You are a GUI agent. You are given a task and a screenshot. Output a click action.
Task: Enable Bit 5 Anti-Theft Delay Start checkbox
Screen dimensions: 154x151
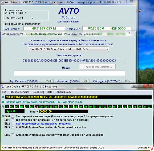(x=13, y=135)
